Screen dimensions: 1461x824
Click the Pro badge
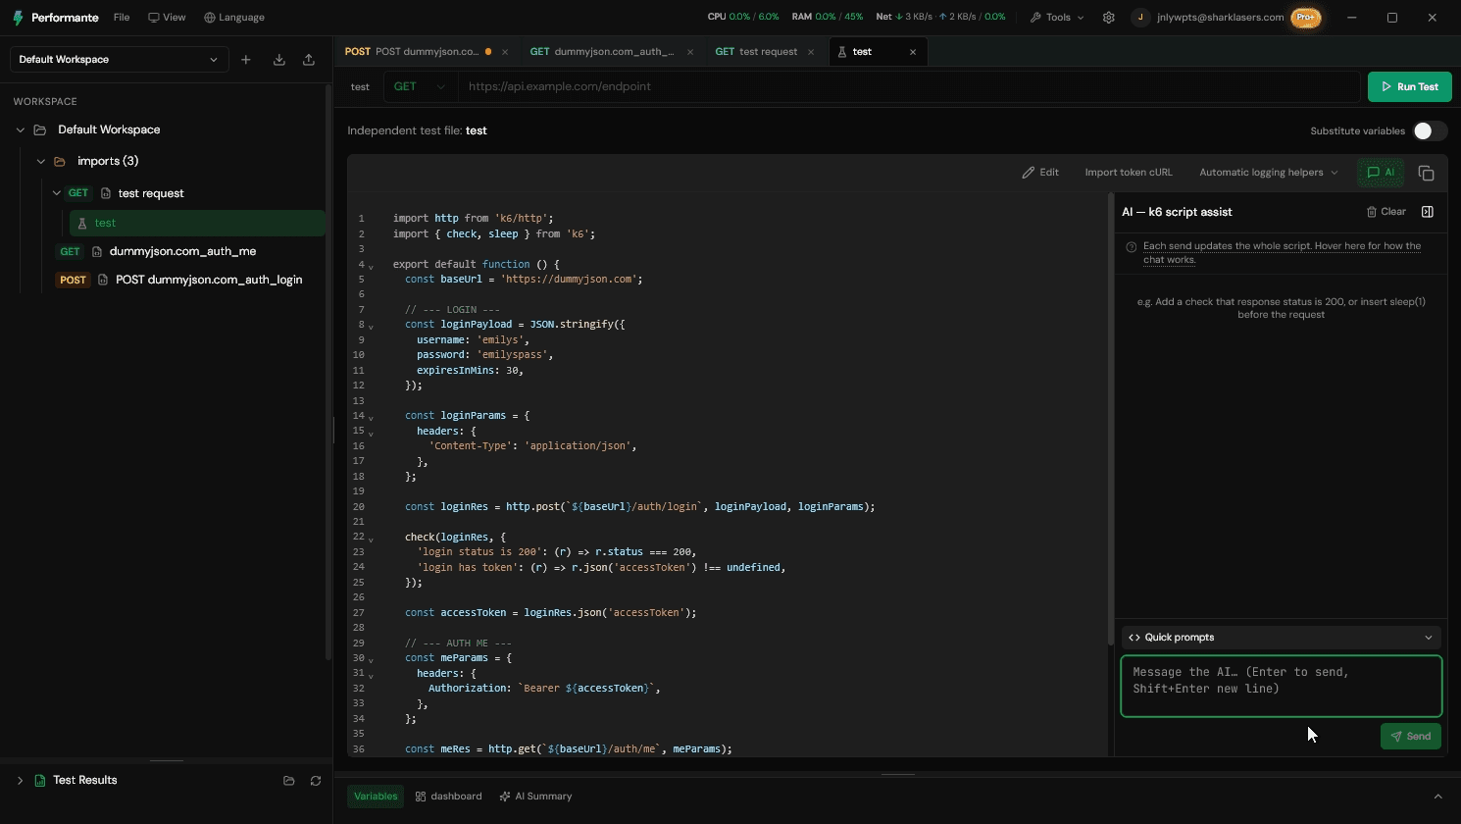coord(1305,18)
